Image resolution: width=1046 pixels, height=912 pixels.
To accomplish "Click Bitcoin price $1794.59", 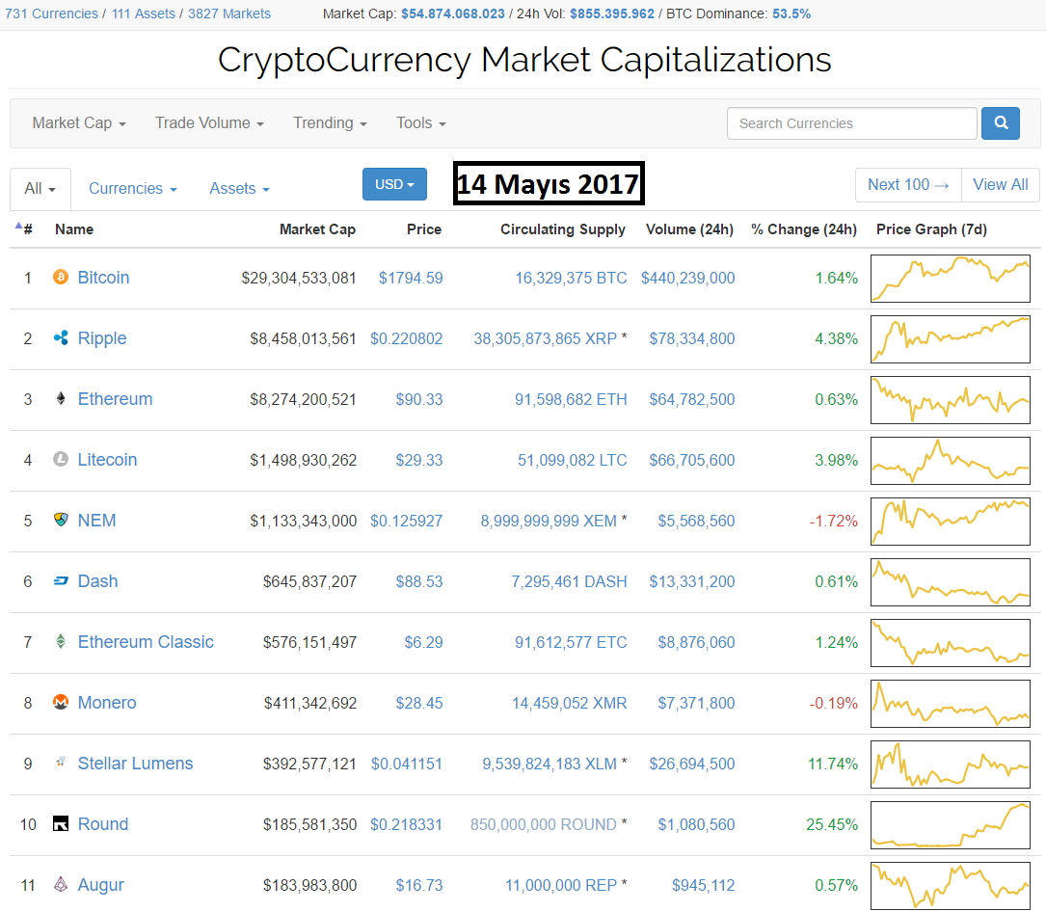I will [411, 278].
